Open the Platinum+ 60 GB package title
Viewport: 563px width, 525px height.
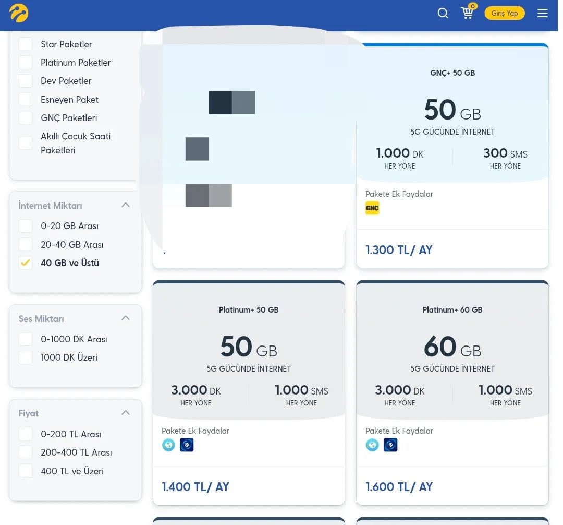click(452, 310)
